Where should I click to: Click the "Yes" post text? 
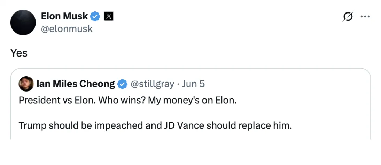[x=19, y=53]
